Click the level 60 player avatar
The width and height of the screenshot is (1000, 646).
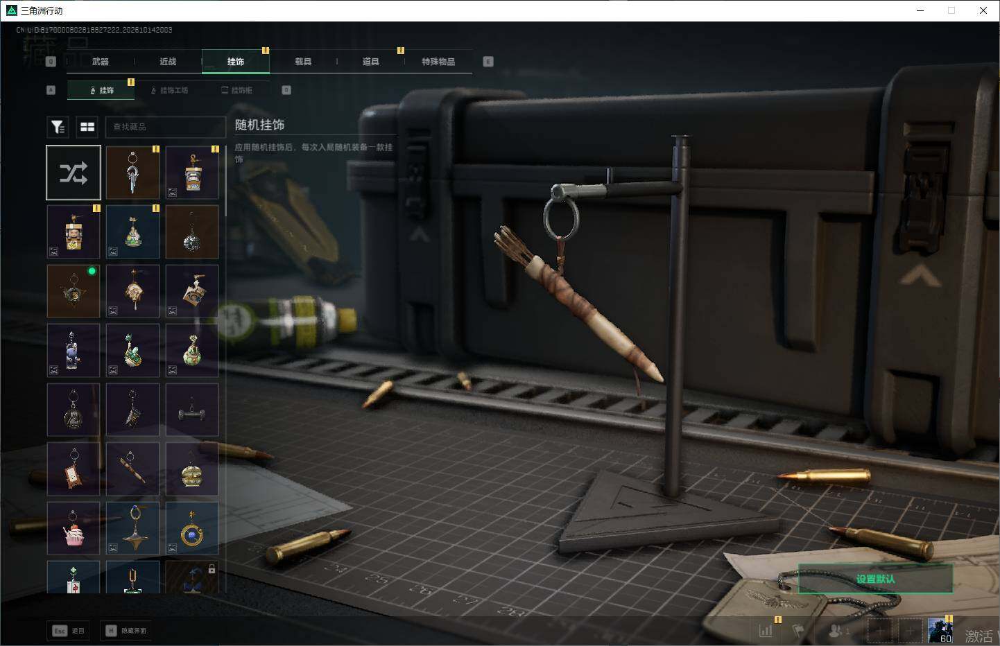pos(940,631)
